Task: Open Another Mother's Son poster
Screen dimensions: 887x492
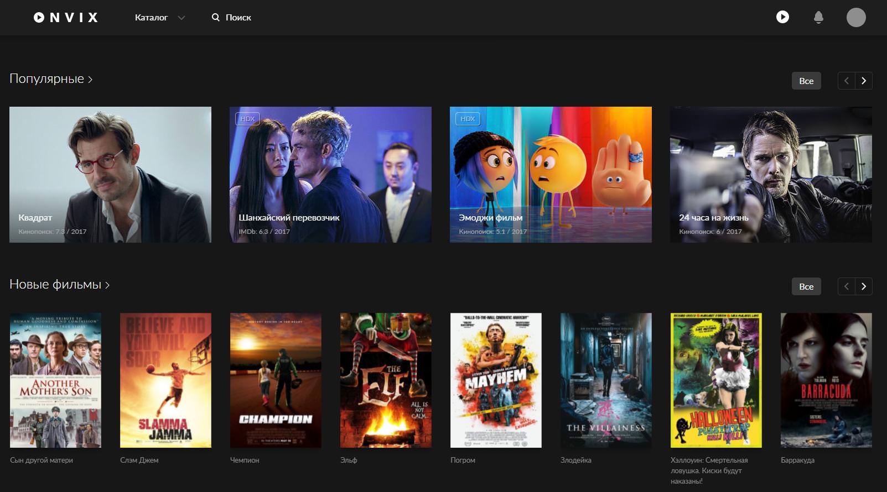Action: click(55, 380)
